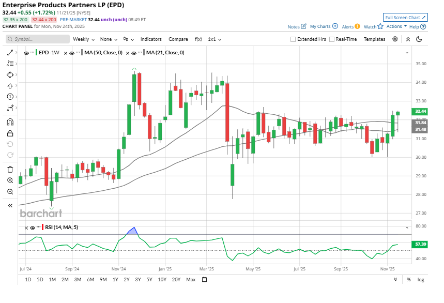Viewport: 444px width, 303px height.
Task: Remove the RSI indicator
Action: click(26, 228)
